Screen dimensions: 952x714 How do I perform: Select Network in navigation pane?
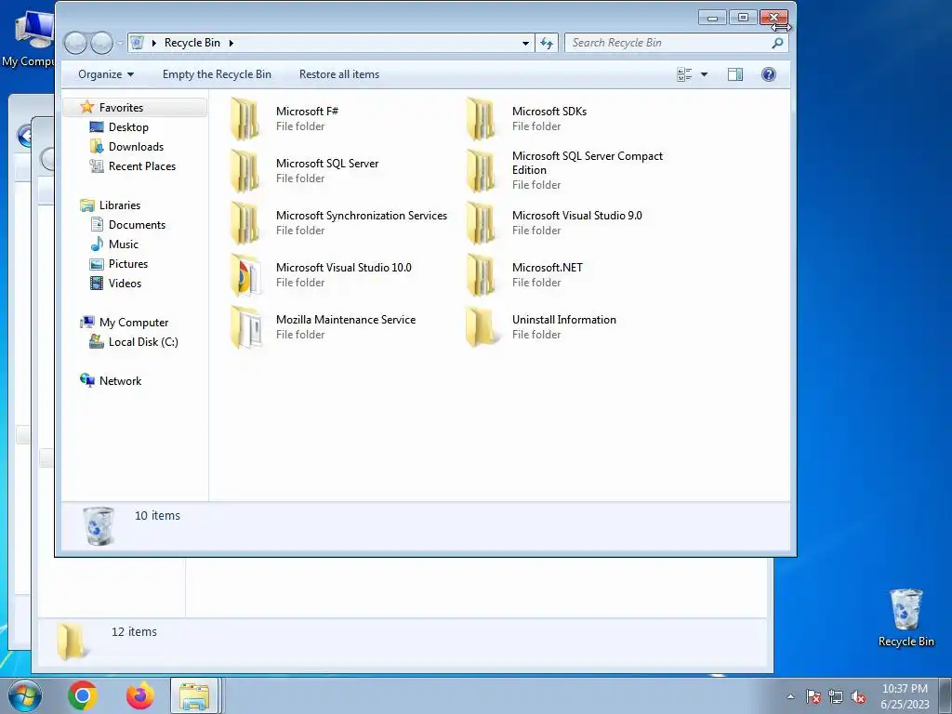pyautogui.click(x=120, y=380)
